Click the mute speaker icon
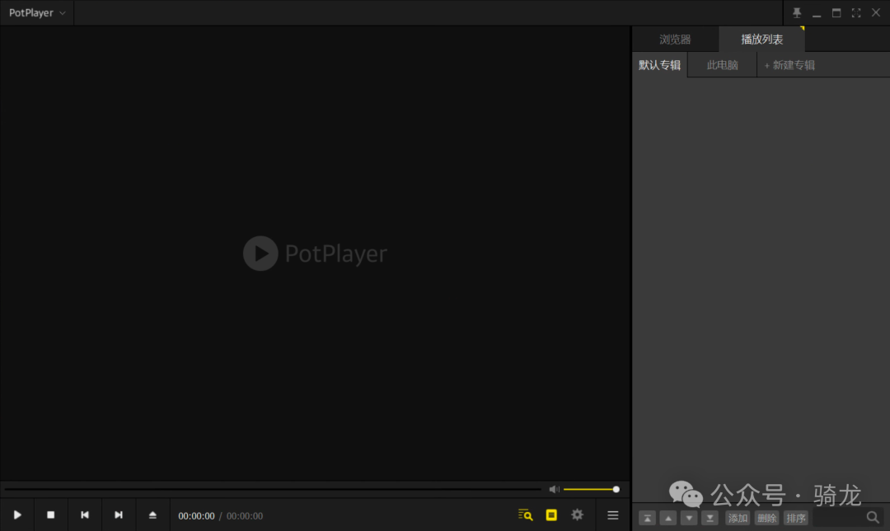890x531 pixels. point(554,488)
